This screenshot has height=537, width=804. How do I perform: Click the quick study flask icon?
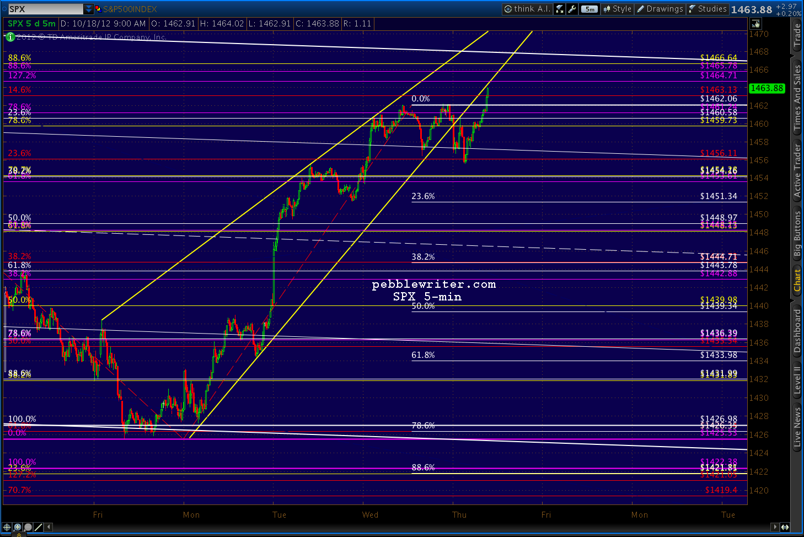click(x=559, y=9)
